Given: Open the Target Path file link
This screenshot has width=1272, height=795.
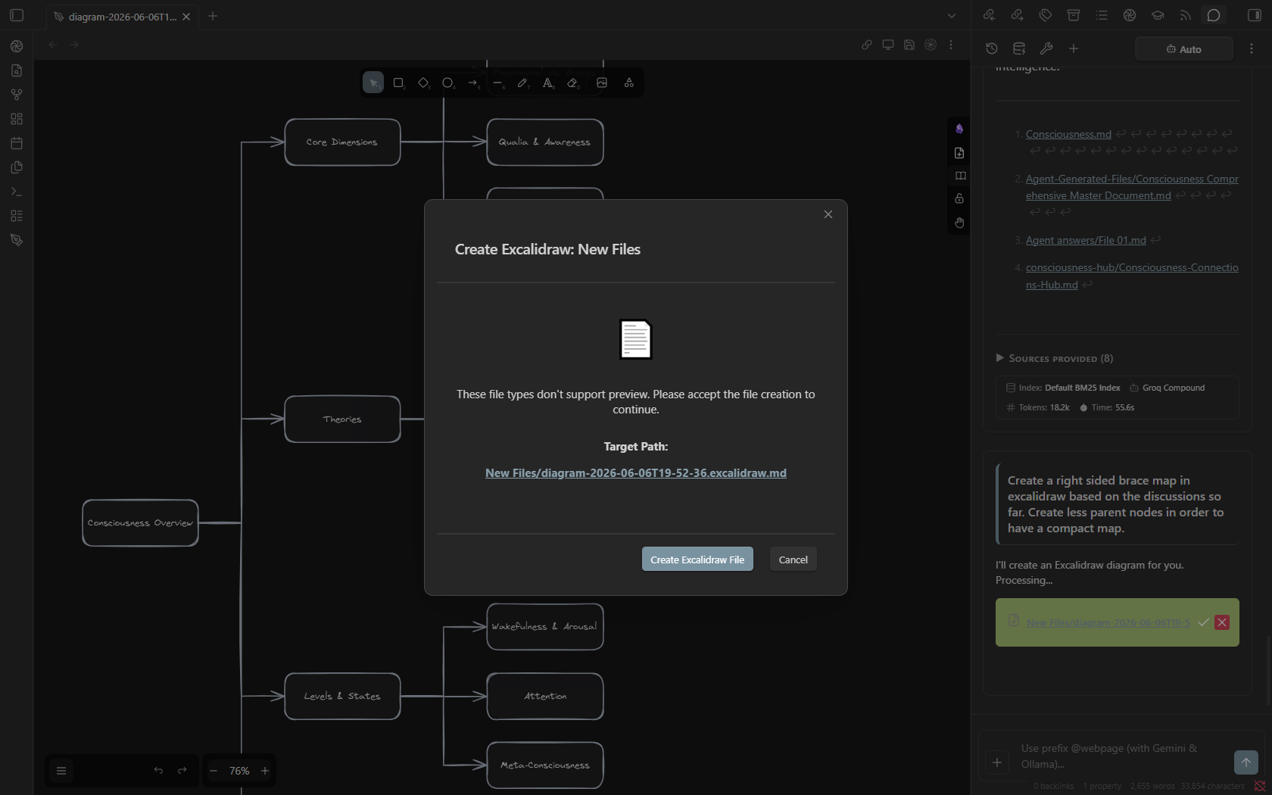Looking at the screenshot, I should point(636,472).
